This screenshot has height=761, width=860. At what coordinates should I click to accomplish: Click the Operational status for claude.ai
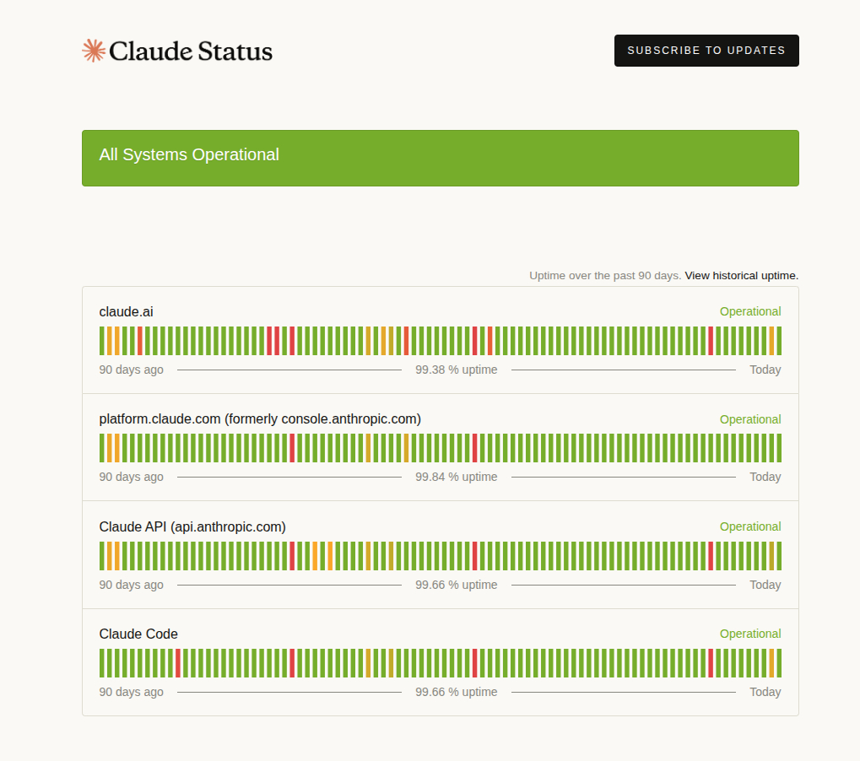coord(749,311)
